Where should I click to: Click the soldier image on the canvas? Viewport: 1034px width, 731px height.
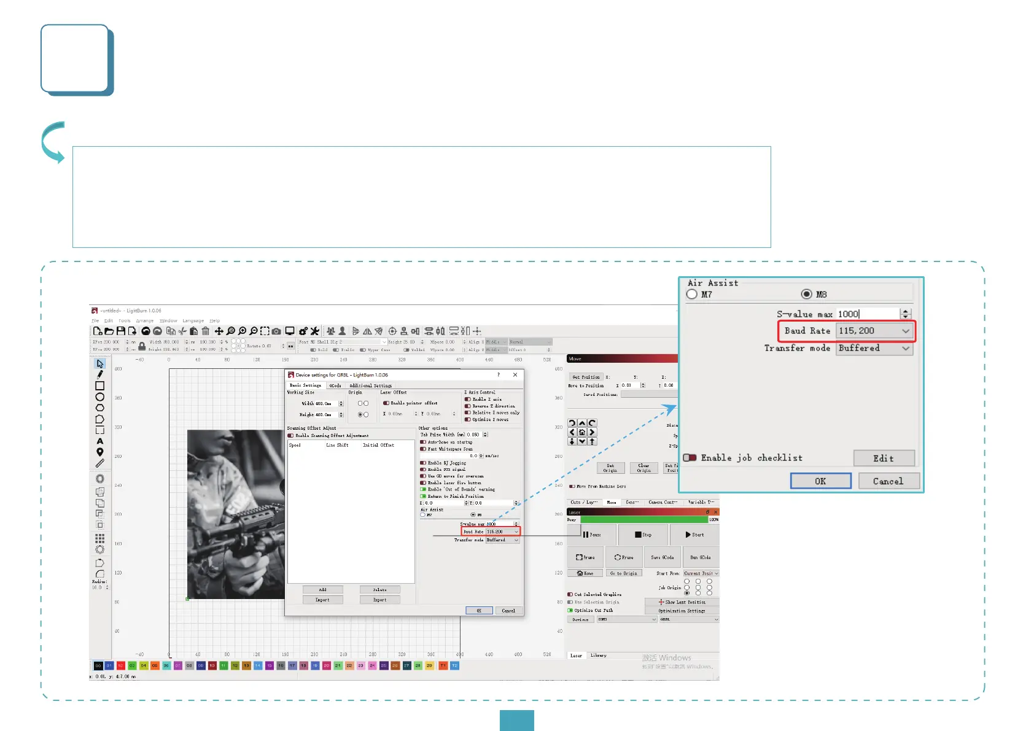click(x=236, y=514)
